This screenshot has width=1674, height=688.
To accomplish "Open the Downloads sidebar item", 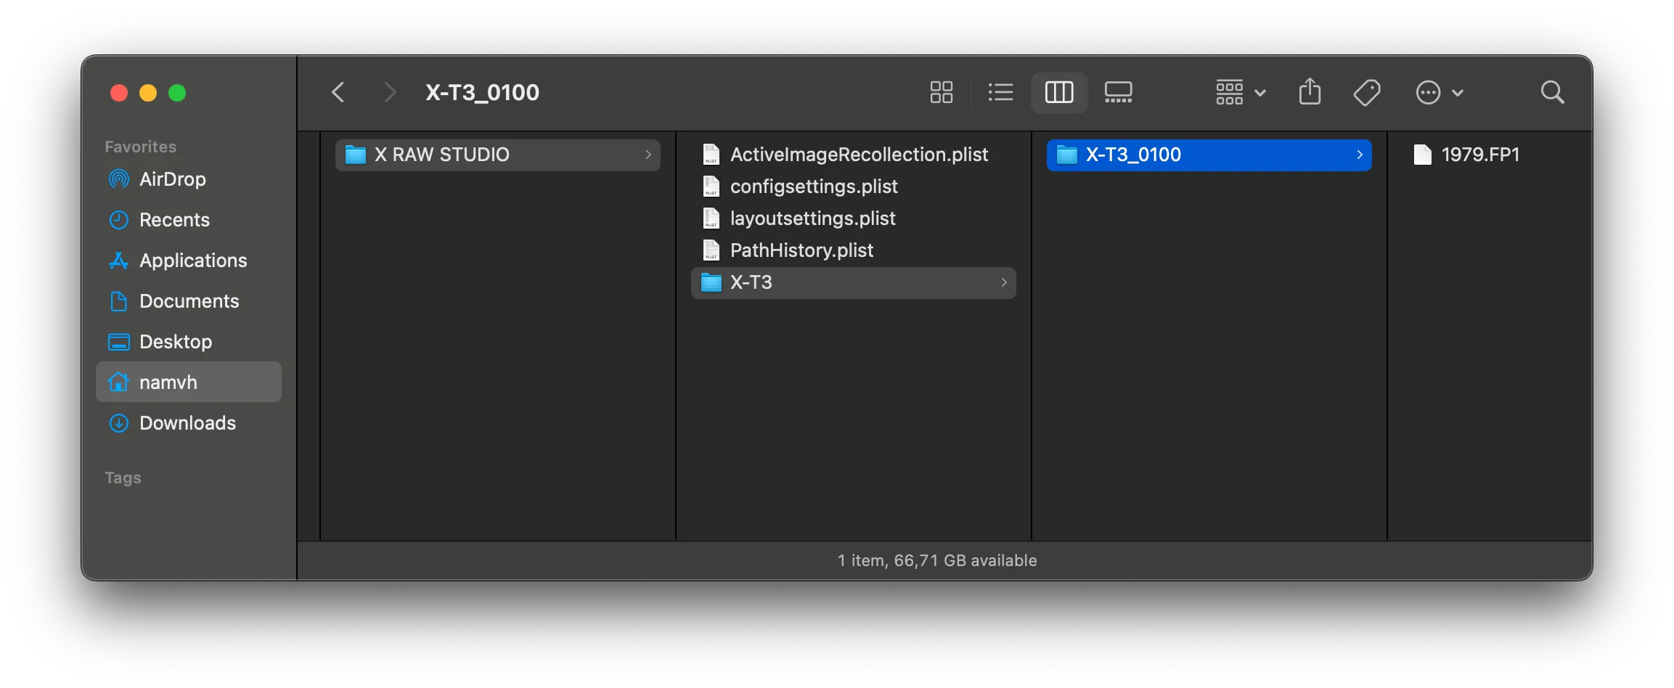I will click(x=187, y=423).
